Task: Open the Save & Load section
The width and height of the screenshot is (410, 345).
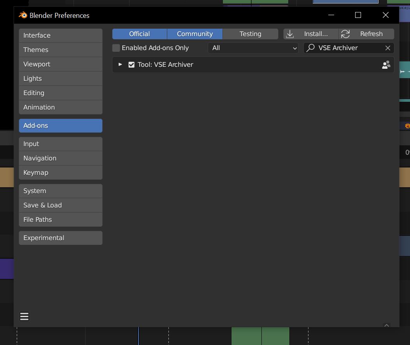Action: 60,205
